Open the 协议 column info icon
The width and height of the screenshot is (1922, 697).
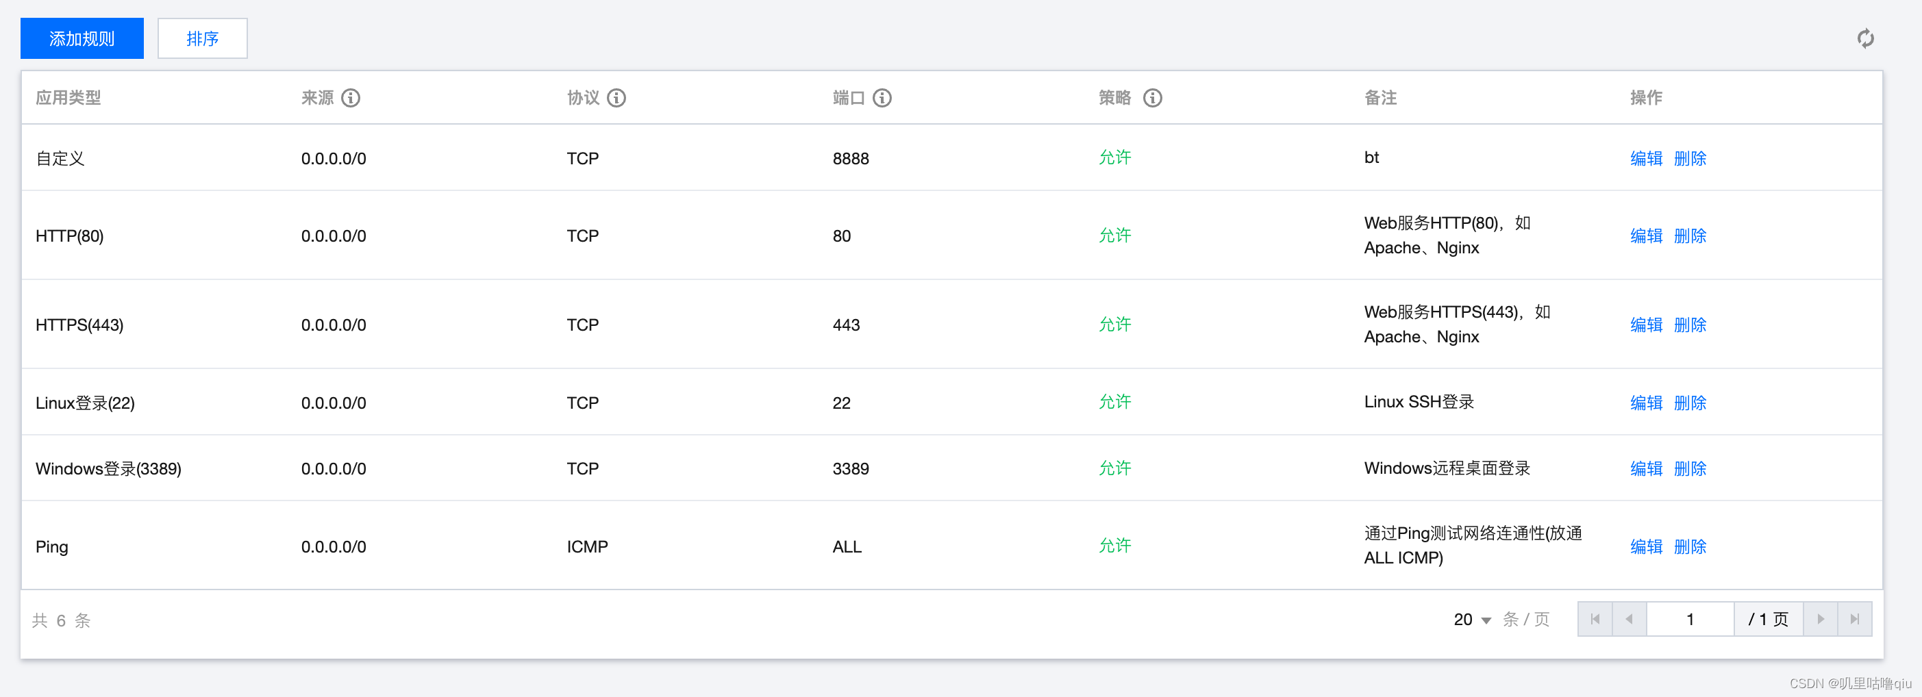tap(616, 98)
